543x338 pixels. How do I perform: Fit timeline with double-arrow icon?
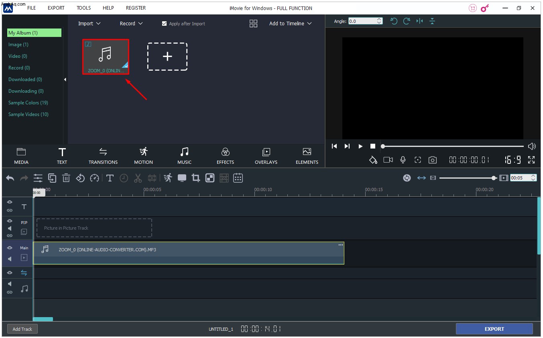tap(421, 178)
